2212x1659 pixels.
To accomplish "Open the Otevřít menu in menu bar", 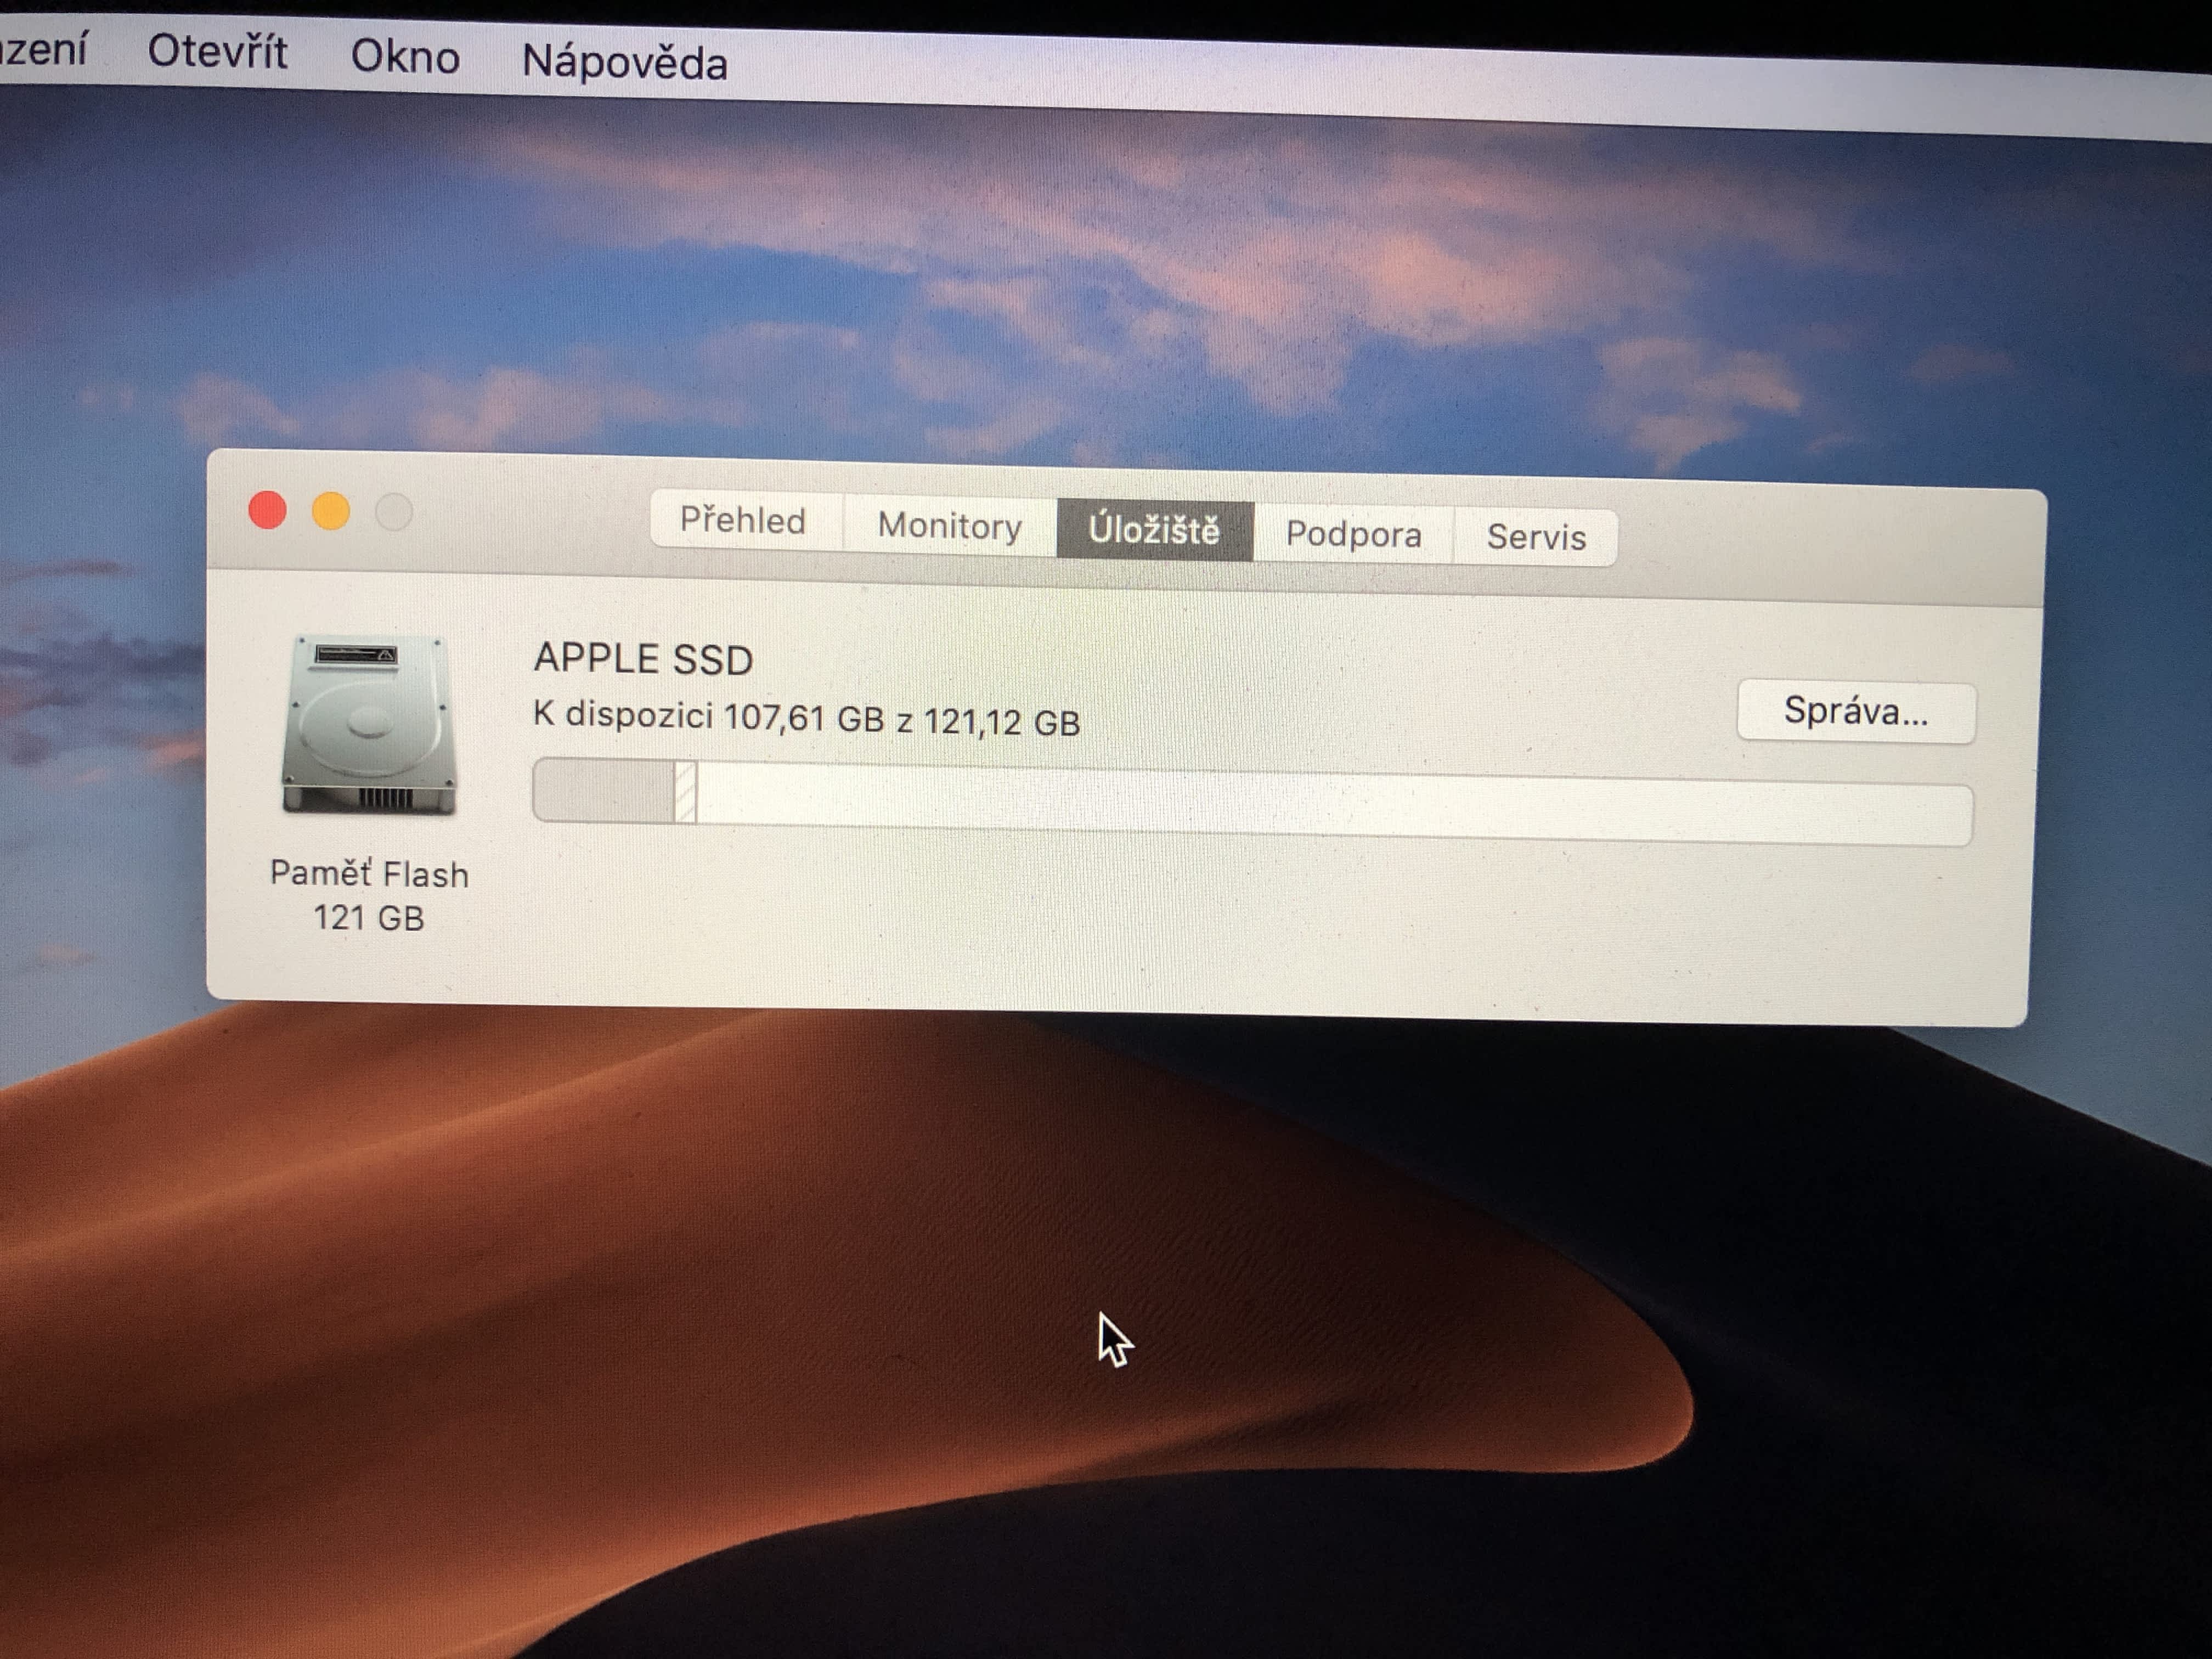I will (217, 52).
